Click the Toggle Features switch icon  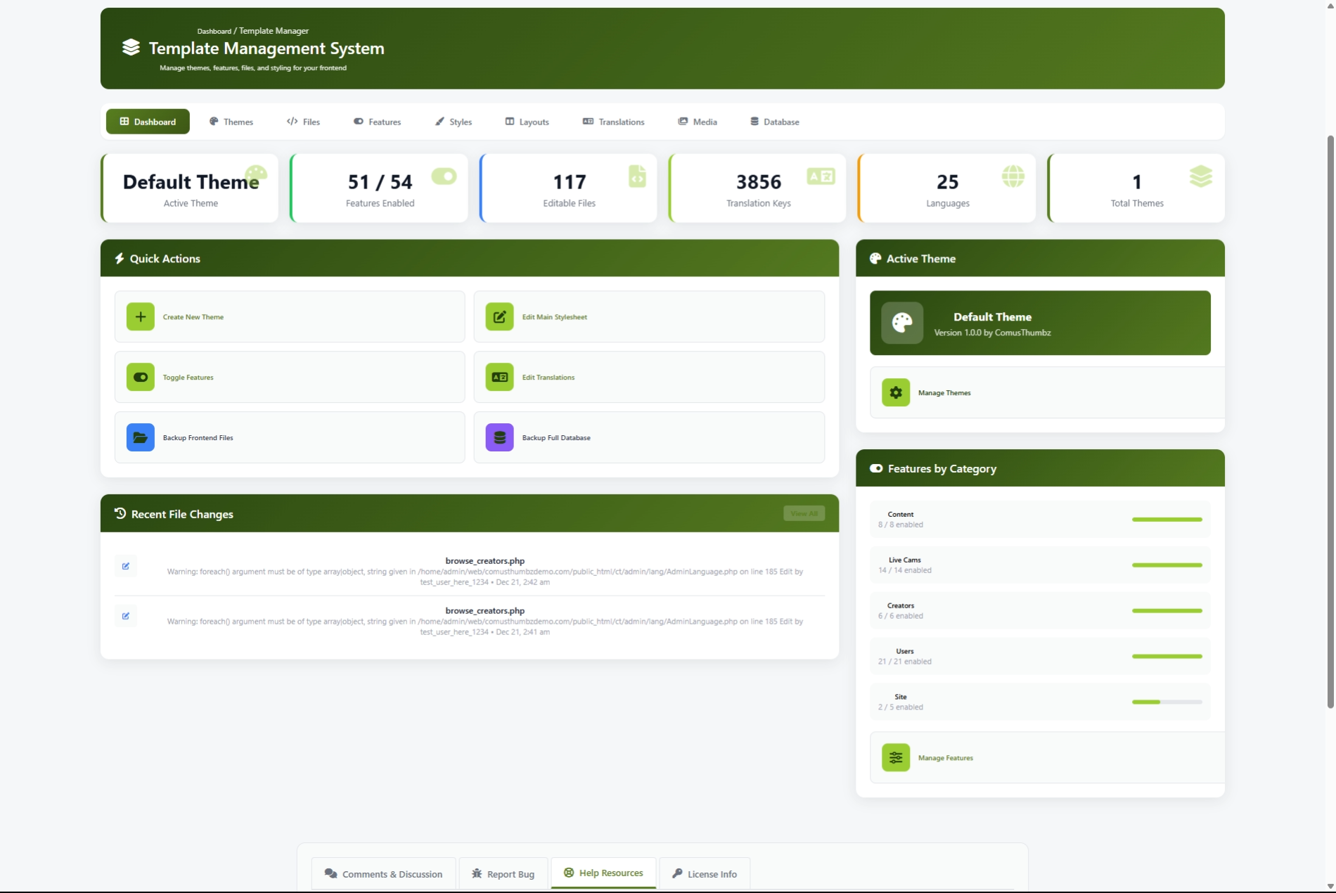click(140, 377)
